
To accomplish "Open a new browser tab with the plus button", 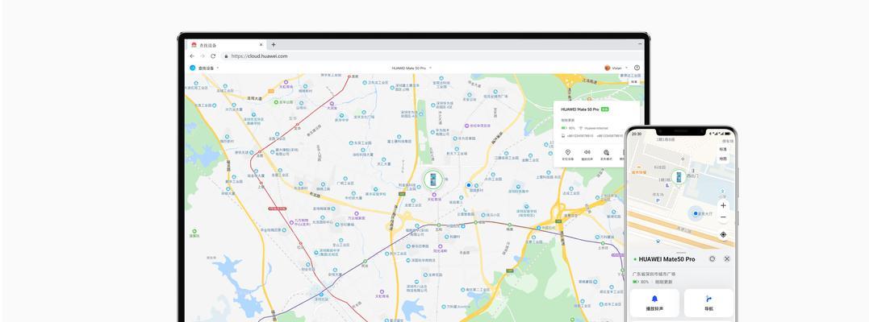I will (274, 45).
